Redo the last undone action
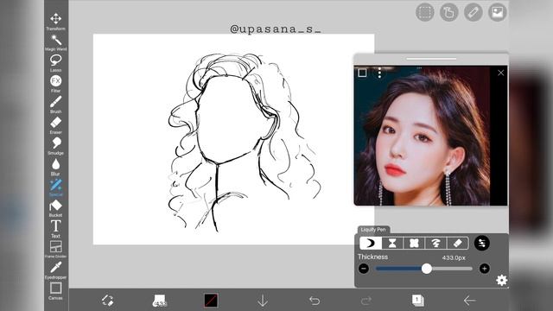 [x=366, y=301]
